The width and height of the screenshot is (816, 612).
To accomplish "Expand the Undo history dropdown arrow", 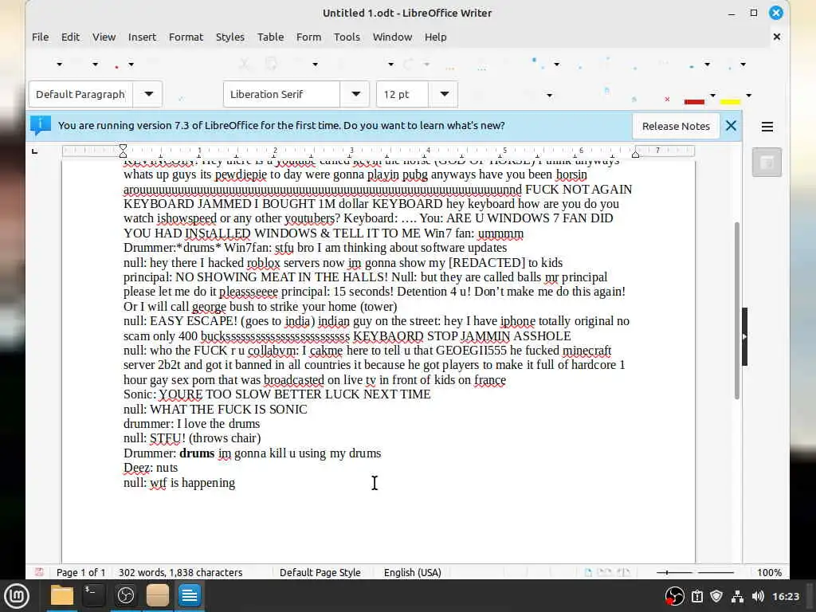I will click(390, 65).
